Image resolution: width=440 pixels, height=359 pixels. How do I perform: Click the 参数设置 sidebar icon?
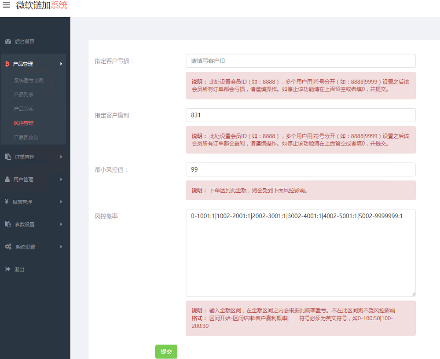8,224
